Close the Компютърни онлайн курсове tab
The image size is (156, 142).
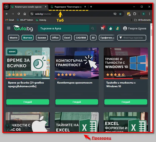46,7
